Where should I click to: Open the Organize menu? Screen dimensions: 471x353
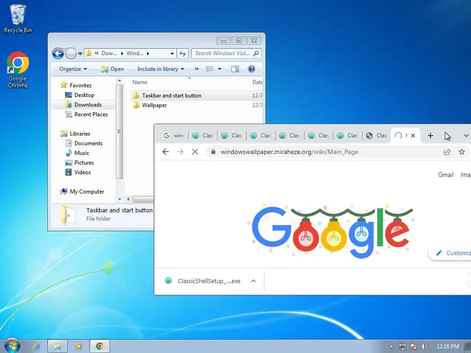click(x=73, y=69)
